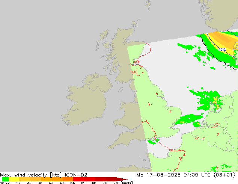Click the '65' legend value
Image resolution: width=238 pixels, height=184 pixels.
(94, 182)
